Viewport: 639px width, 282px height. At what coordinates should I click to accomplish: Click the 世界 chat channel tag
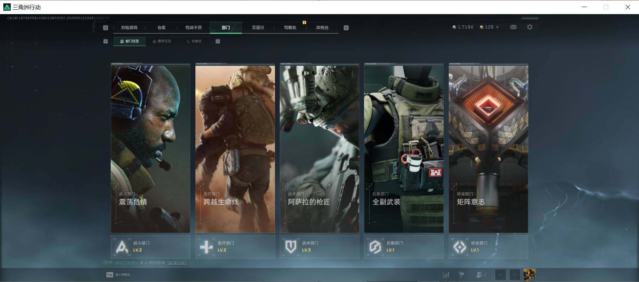point(109,263)
